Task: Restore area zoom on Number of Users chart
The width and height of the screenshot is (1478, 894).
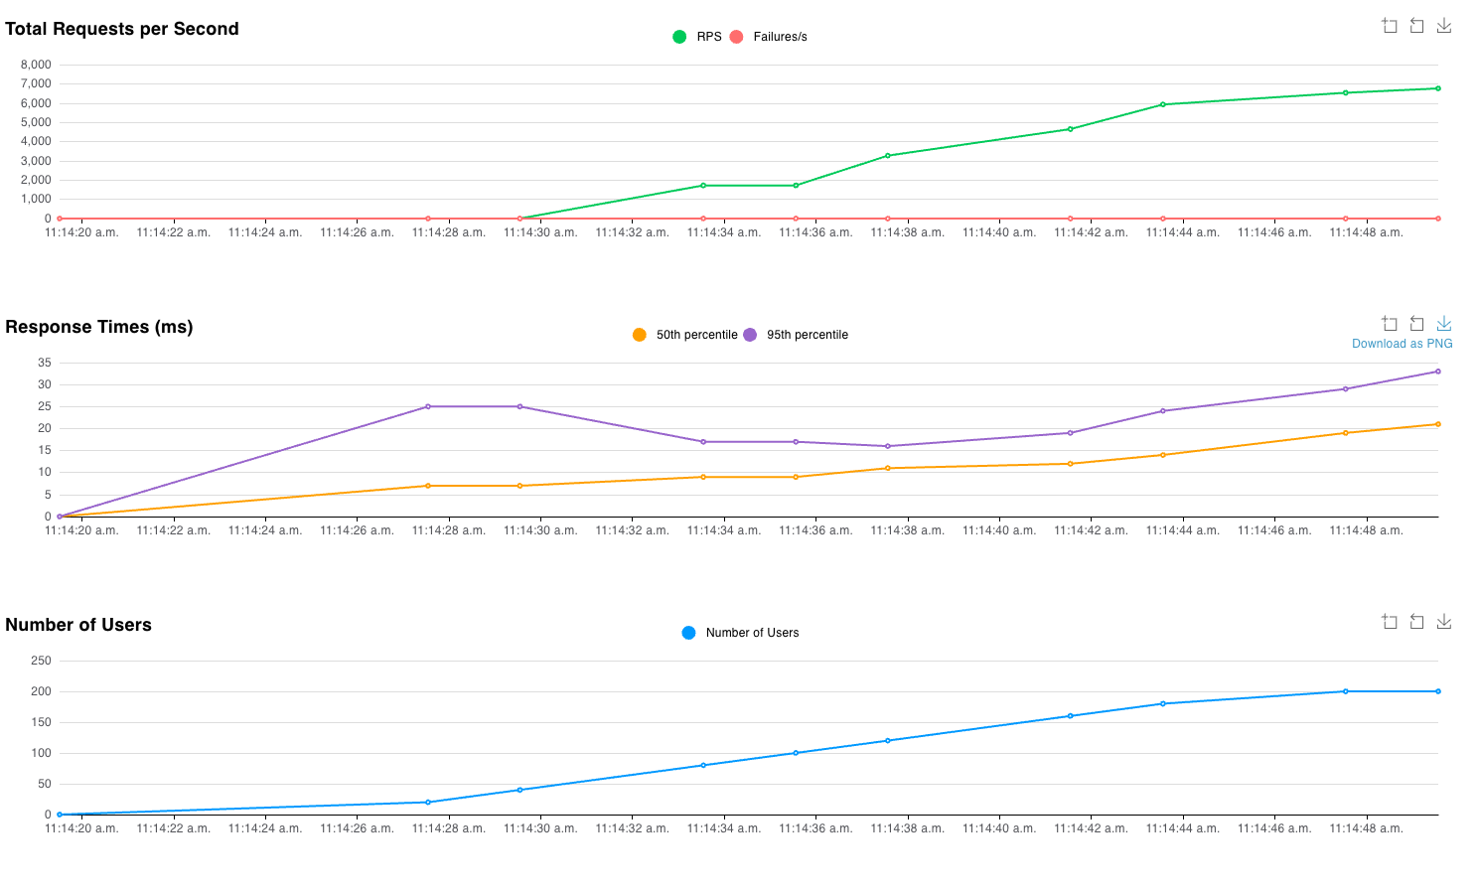Action: [x=1417, y=622]
